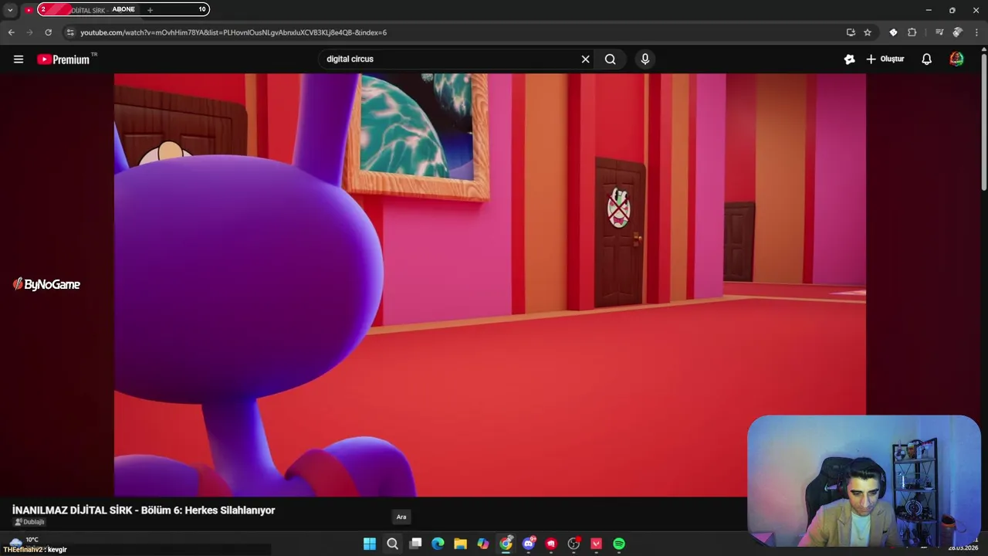Open File Explorer from the taskbar
The width and height of the screenshot is (988, 556).
(460, 544)
